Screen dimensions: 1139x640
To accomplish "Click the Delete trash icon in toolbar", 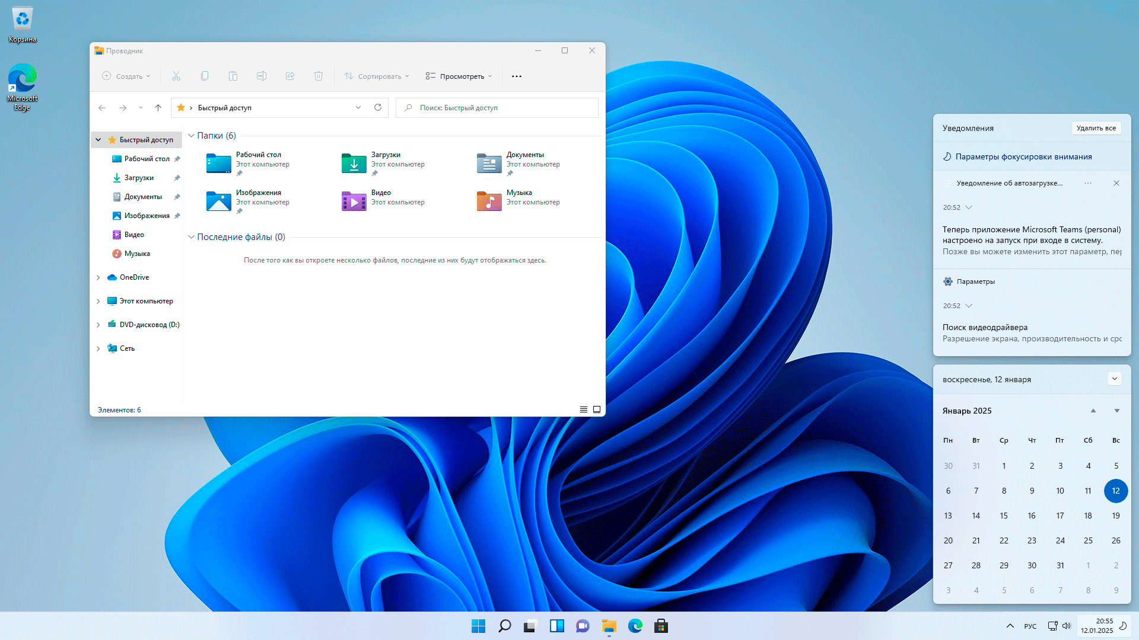I will click(319, 76).
